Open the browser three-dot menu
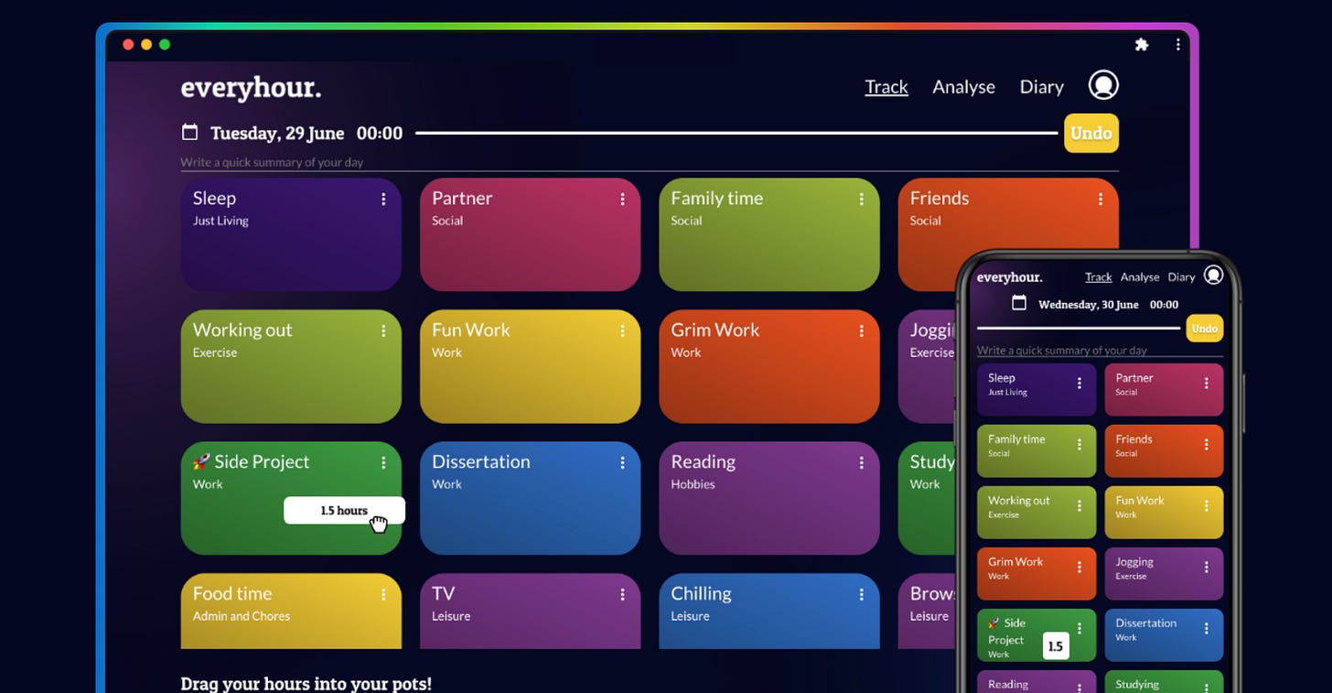Viewport: 1332px width, 693px height. tap(1177, 44)
